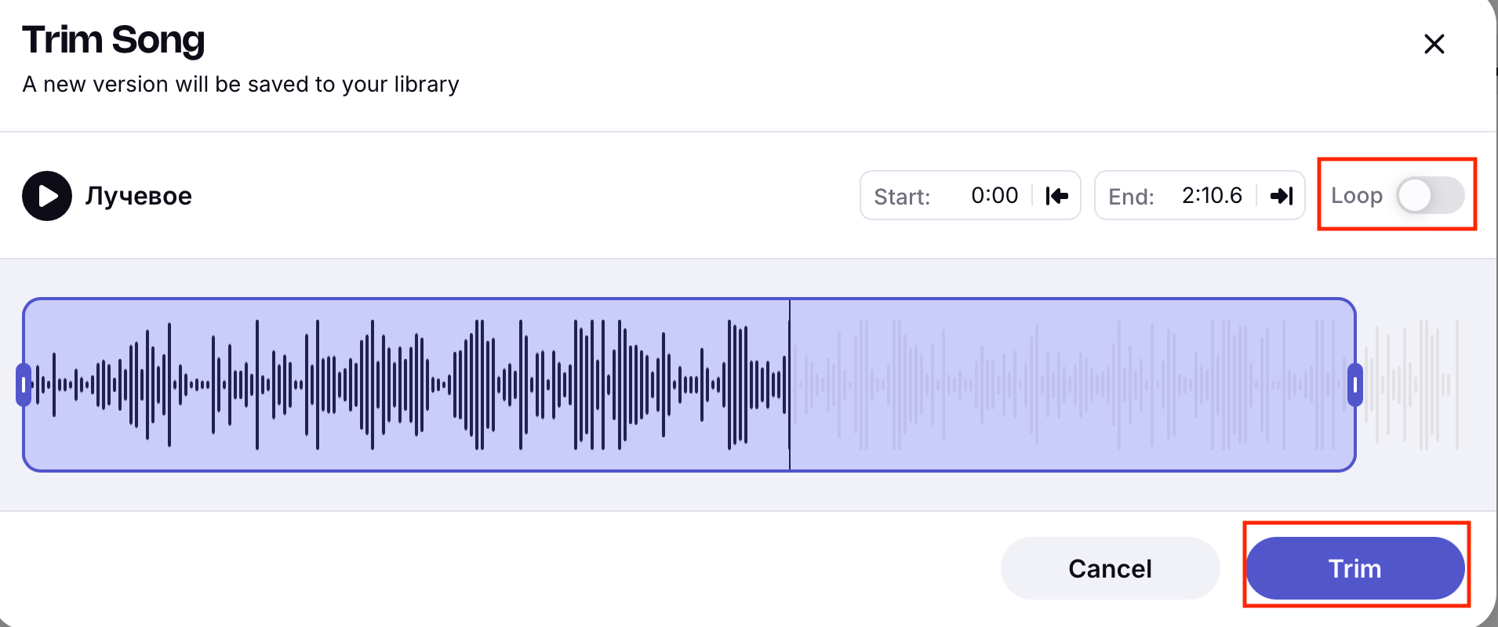Screen dimensions: 1498x627
Task: Click the playhead line in the waveform
Action: [x=790, y=385]
